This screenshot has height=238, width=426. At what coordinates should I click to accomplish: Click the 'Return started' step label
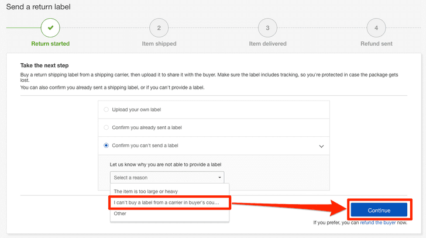(x=50, y=44)
